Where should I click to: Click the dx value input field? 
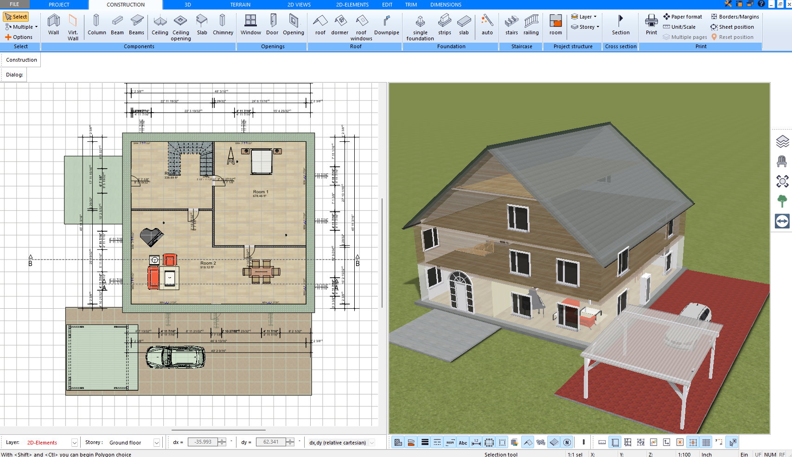(x=203, y=442)
